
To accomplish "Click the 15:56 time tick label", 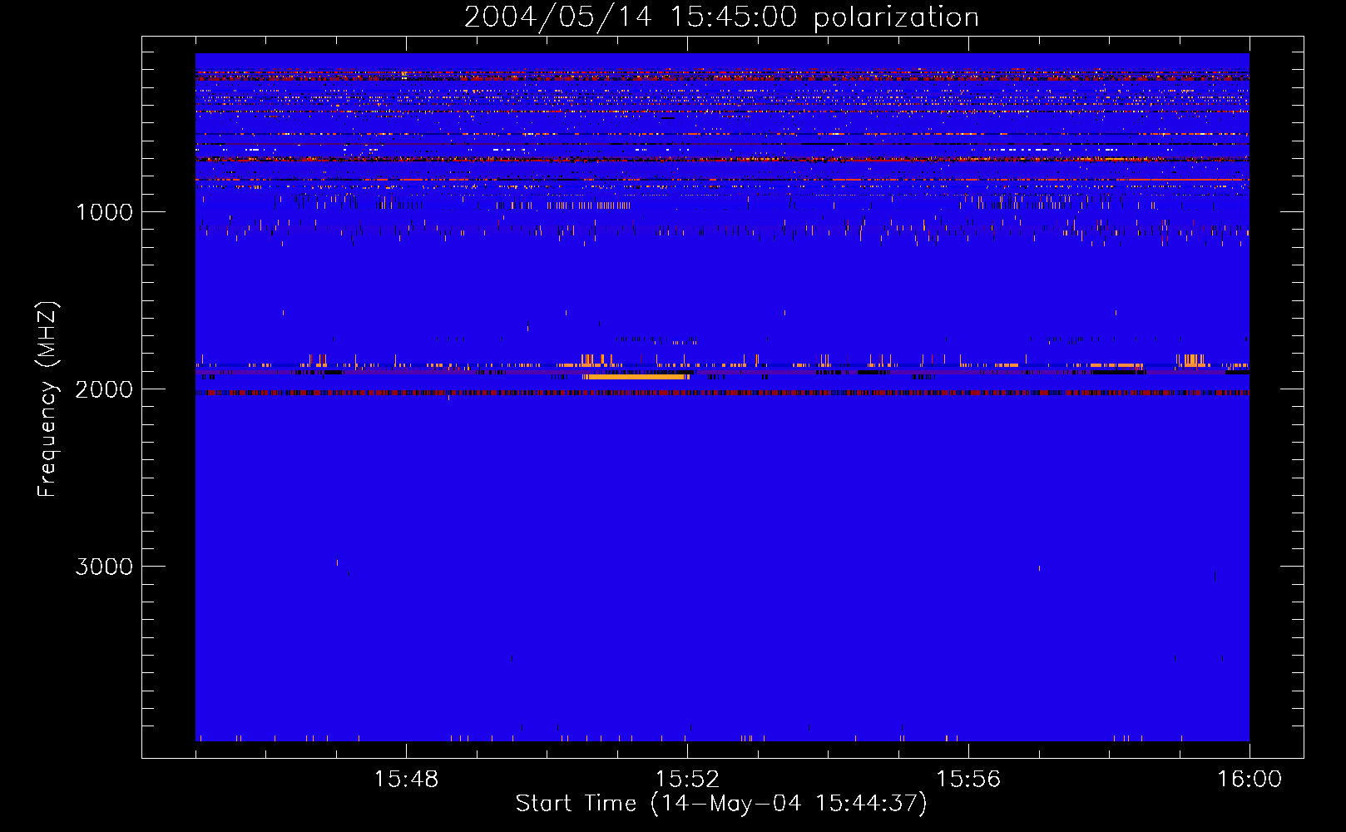I will 968,780.
